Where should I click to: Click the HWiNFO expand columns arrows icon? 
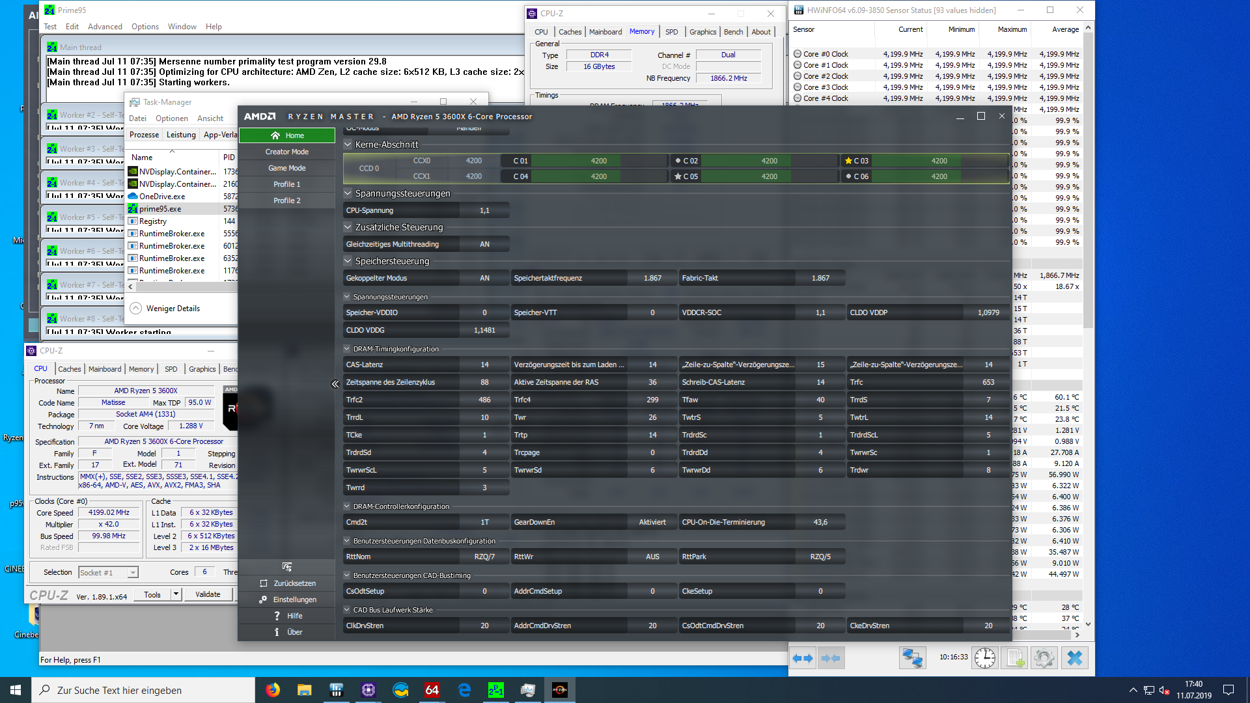802,658
